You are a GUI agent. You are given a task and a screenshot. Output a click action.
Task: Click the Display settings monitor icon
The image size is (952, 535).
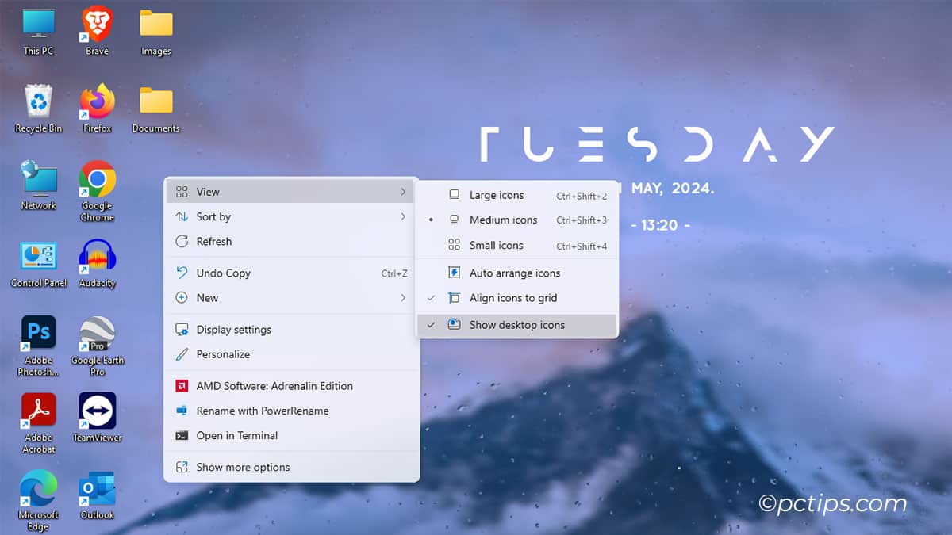point(182,329)
